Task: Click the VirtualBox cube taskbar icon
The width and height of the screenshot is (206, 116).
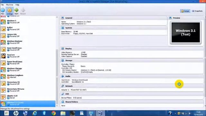Action: tap(100, 113)
